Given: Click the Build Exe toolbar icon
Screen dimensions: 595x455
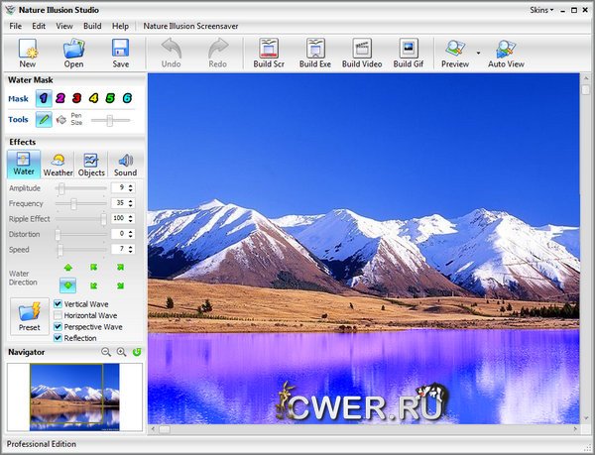Looking at the screenshot, I should click(x=314, y=51).
